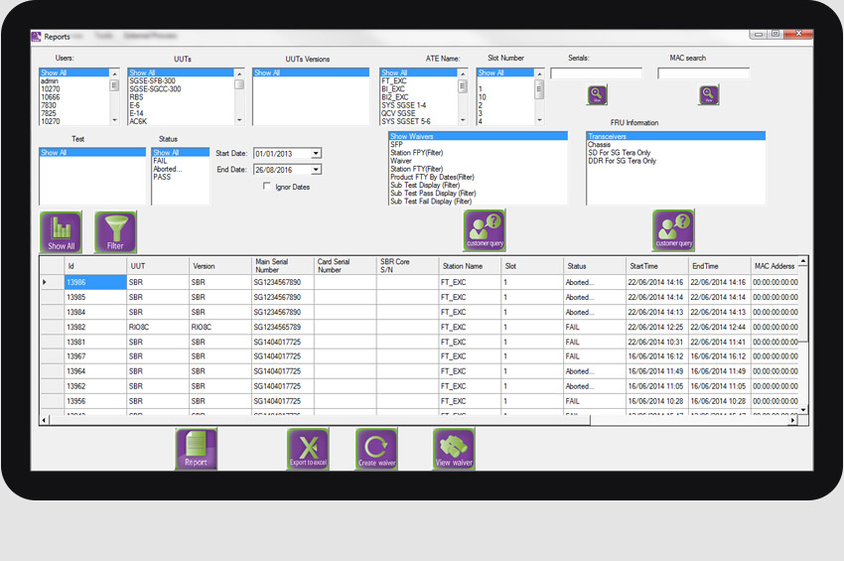This screenshot has width=844, height=561.
Task: Choose Station FPY(Filter) in the report list
Action: coord(417,153)
